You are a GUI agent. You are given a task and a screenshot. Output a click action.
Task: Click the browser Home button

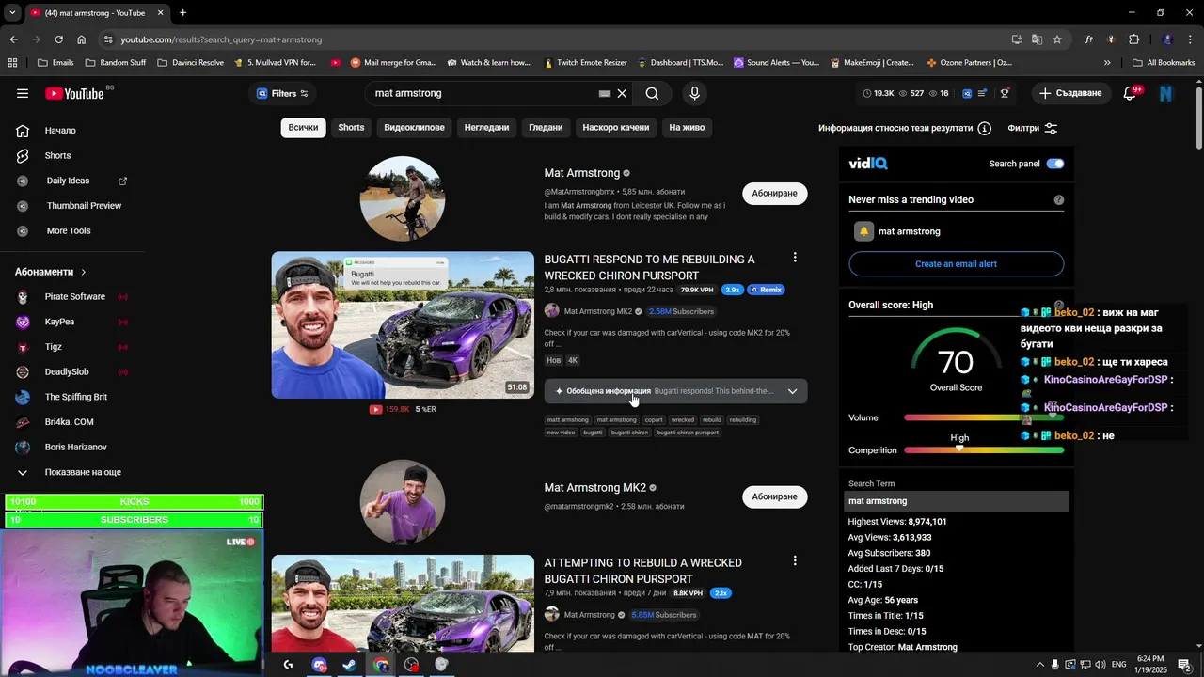coord(81,39)
